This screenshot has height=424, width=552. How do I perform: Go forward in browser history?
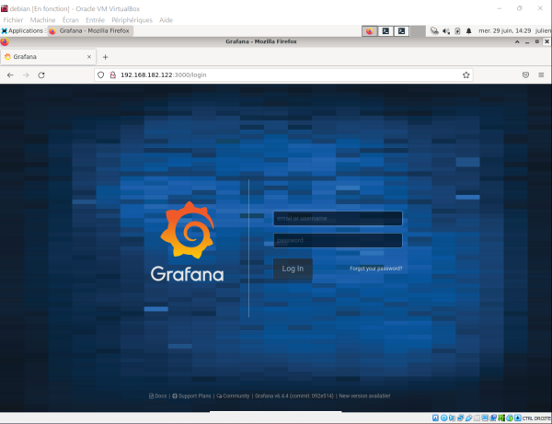coord(26,74)
